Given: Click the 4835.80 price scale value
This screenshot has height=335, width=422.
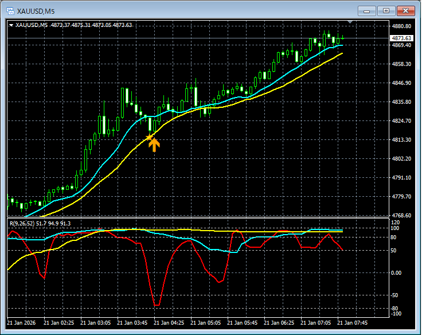Looking at the screenshot, I should coord(401,102).
